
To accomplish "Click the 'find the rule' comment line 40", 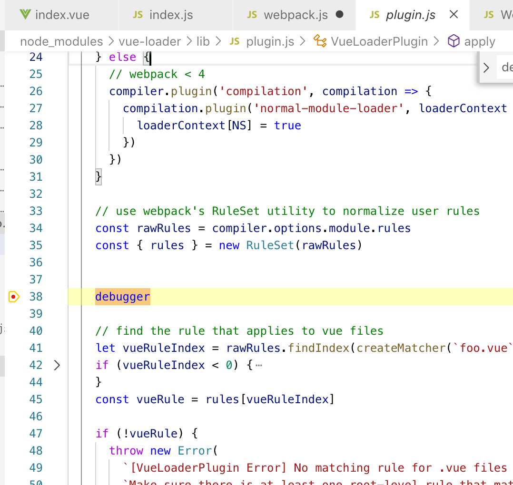I will click(239, 331).
